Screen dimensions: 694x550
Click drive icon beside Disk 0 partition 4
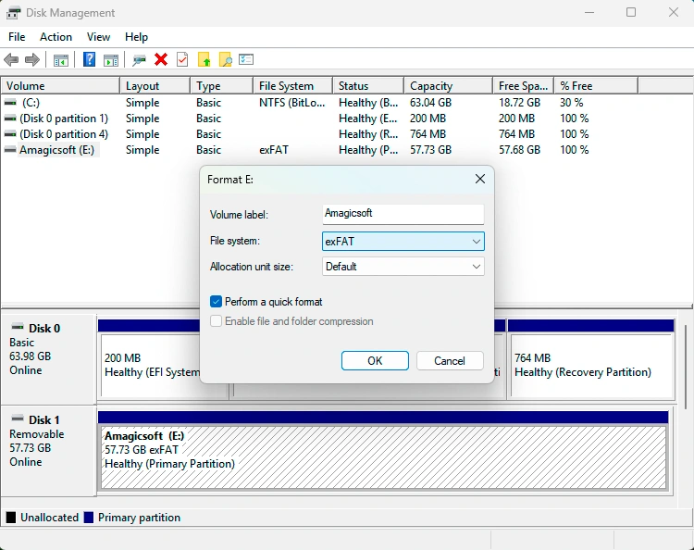pos(10,133)
